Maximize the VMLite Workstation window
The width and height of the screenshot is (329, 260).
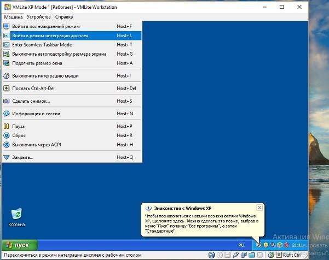pyautogui.click(x=282, y=7)
